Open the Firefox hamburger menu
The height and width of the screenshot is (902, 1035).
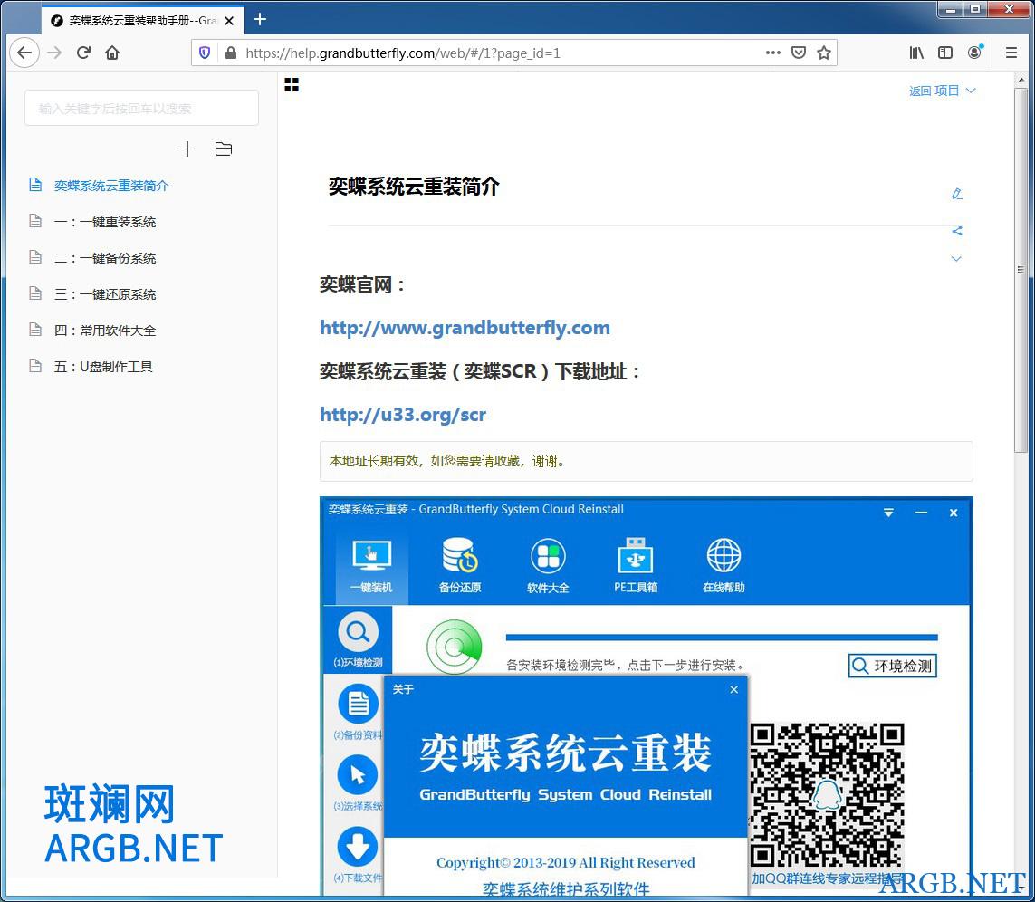click(1011, 53)
